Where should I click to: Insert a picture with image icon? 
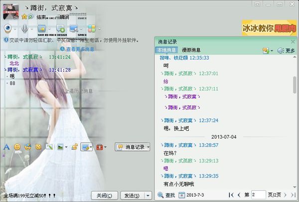click(60, 147)
